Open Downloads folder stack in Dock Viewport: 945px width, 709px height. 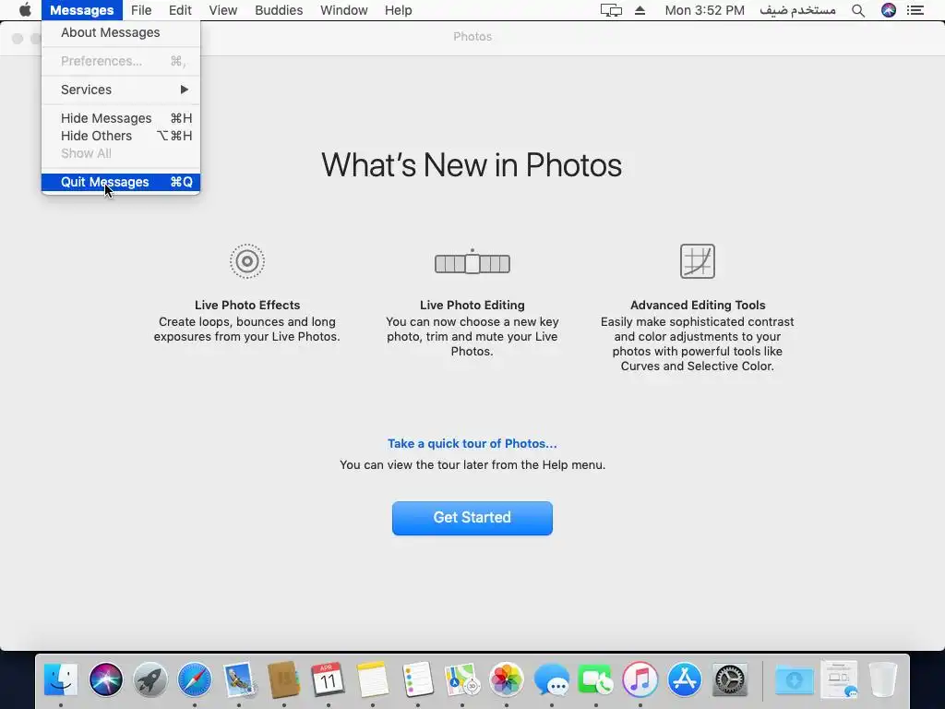pos(794,679)
